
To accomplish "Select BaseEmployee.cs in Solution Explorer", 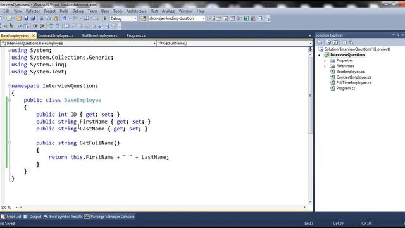I will [350, 72].
